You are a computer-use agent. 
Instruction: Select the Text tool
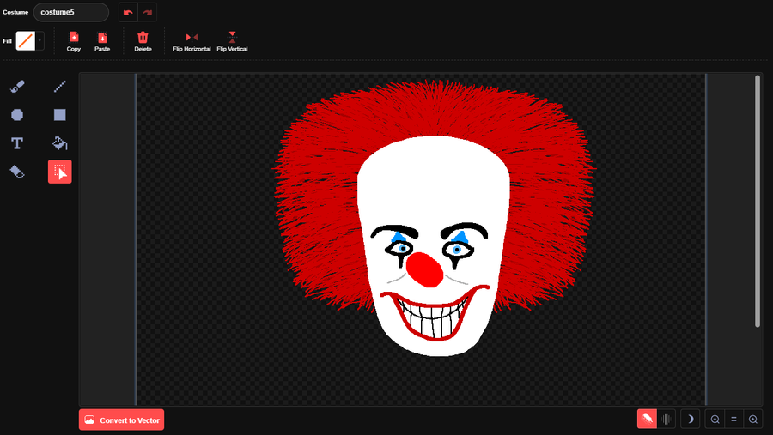[17, 143]
